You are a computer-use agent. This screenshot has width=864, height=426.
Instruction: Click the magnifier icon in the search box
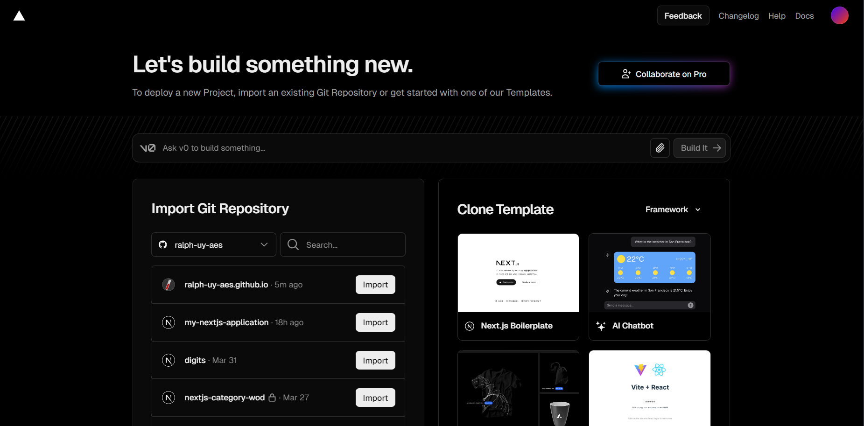pyautogui.click(x=293, y=244)
